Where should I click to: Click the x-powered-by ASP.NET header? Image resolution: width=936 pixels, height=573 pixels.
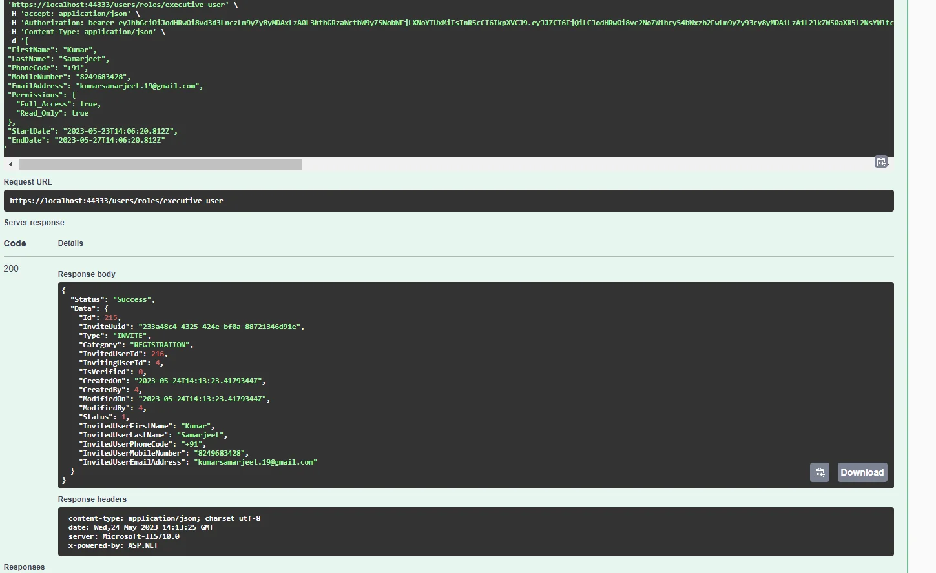tap(113, 545)
